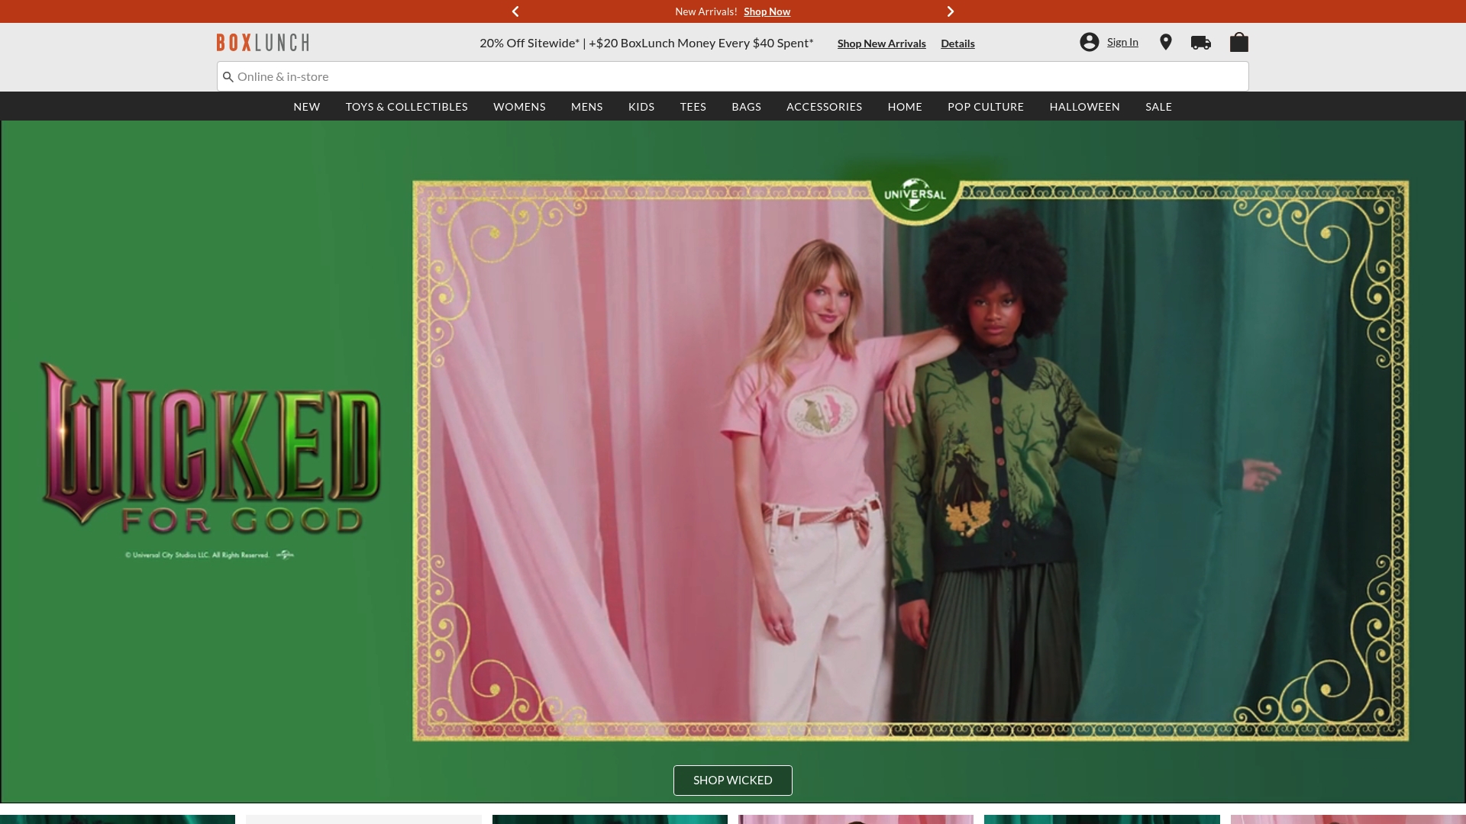1466x824 pixels.
Task: Open the ACCESSORIES category menu
Action: tap(824, 107)
